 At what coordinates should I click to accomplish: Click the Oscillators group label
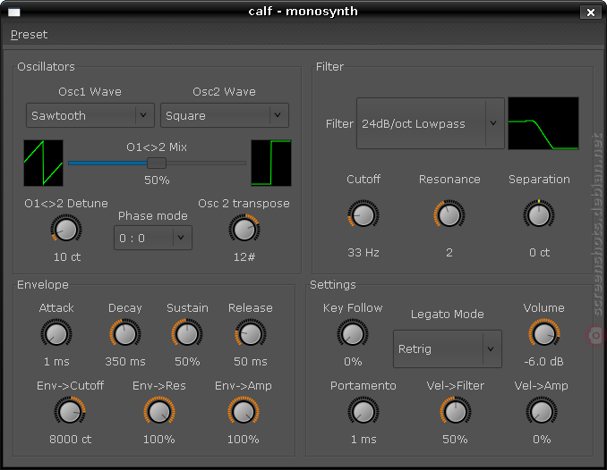click(46, 66)
